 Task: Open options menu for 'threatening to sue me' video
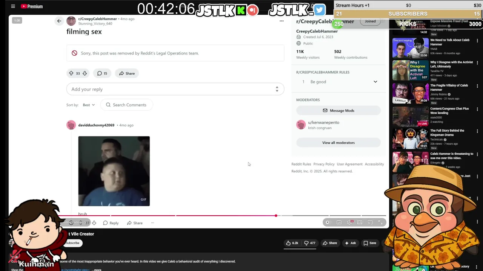tap(477, 154)
